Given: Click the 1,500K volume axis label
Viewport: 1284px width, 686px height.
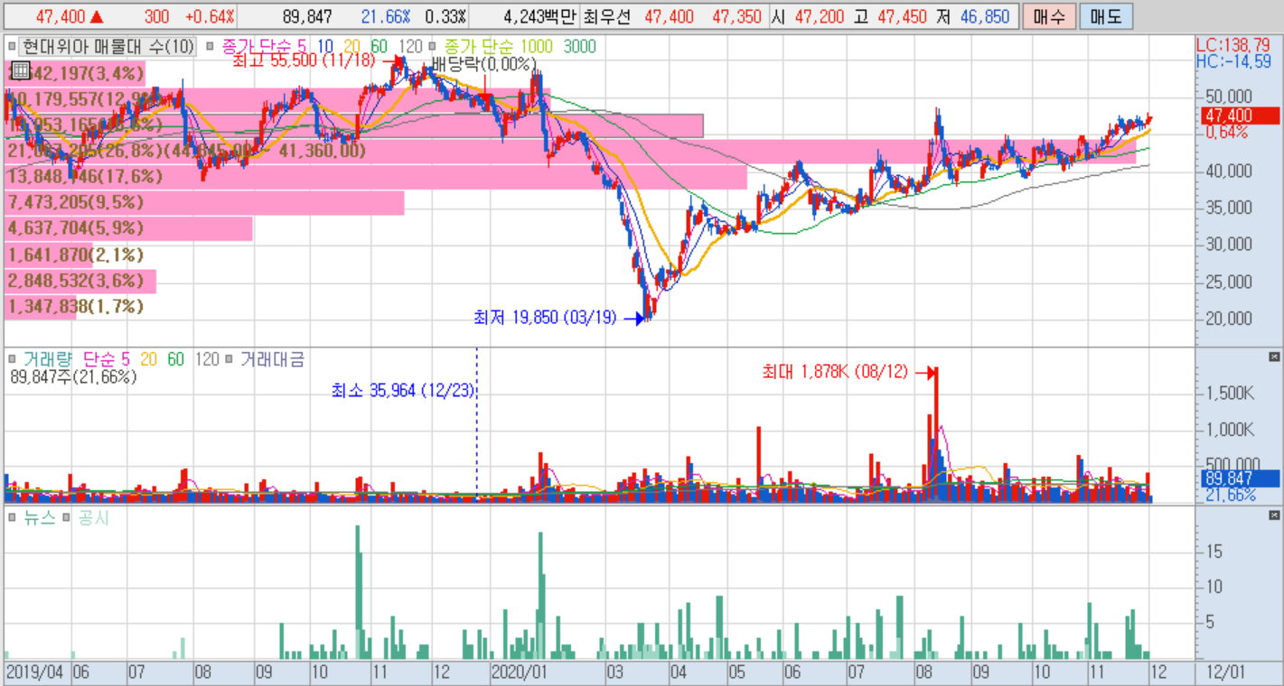Looking at the screenshot, I should (x=1231, y=394).
